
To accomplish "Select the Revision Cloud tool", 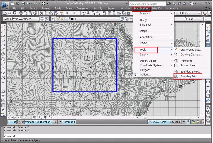I will click(3, 59).
